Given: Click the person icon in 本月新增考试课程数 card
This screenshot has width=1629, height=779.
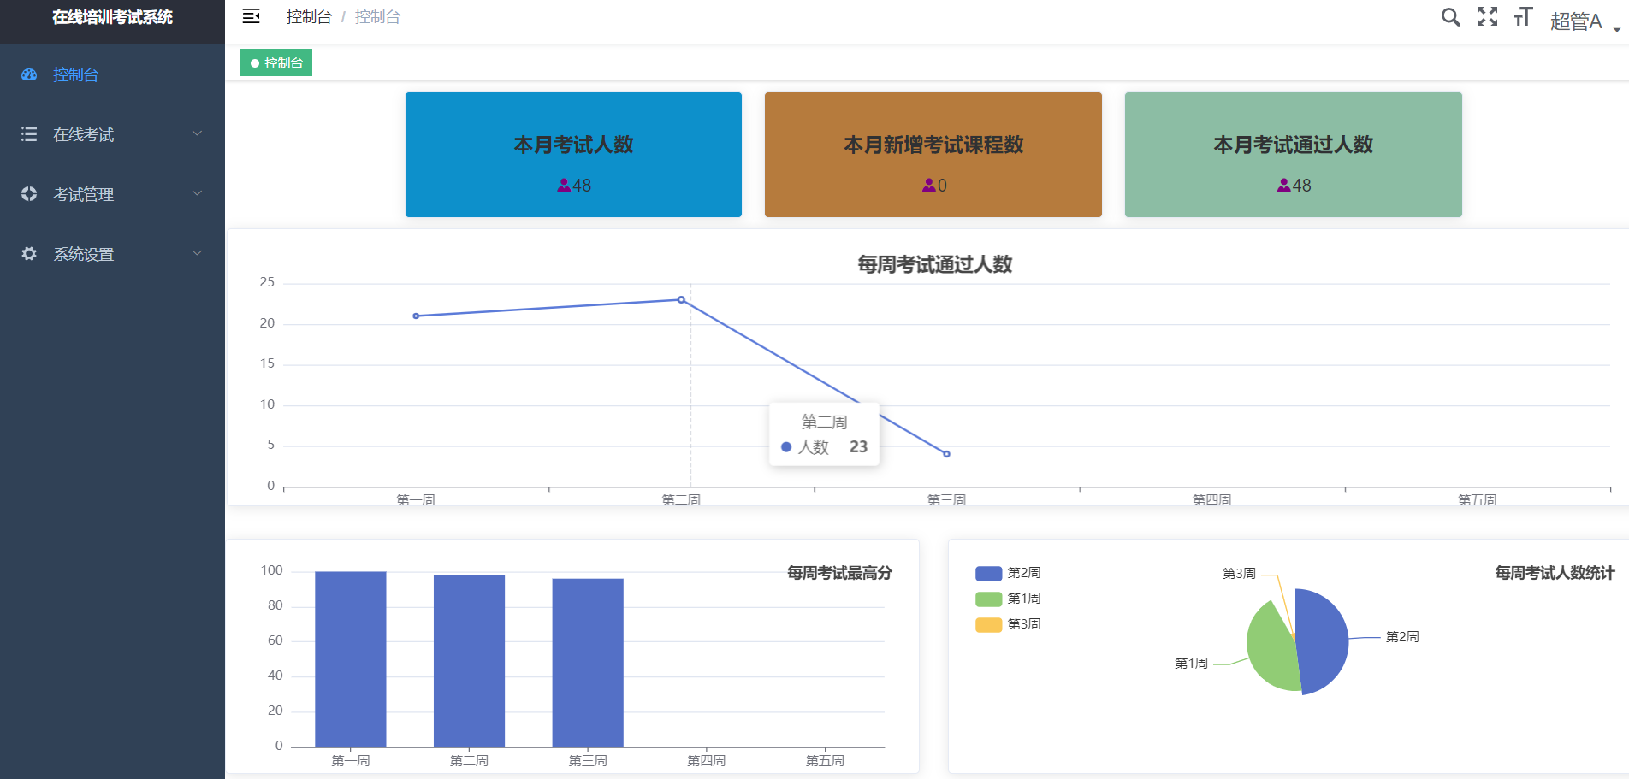Looking at the screenshot, I should (928, 185).
